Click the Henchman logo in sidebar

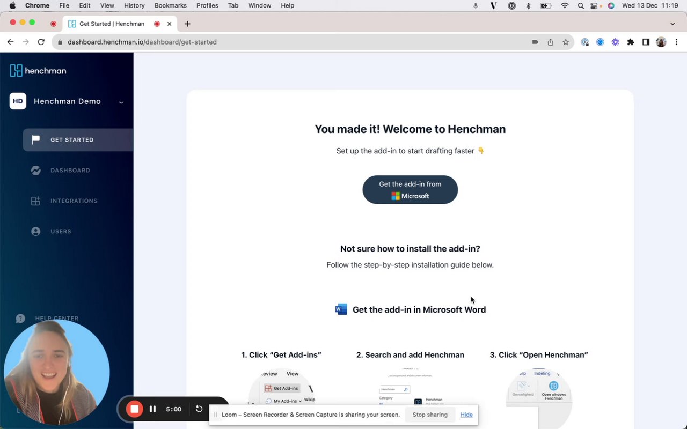click(x=38, y=70)
